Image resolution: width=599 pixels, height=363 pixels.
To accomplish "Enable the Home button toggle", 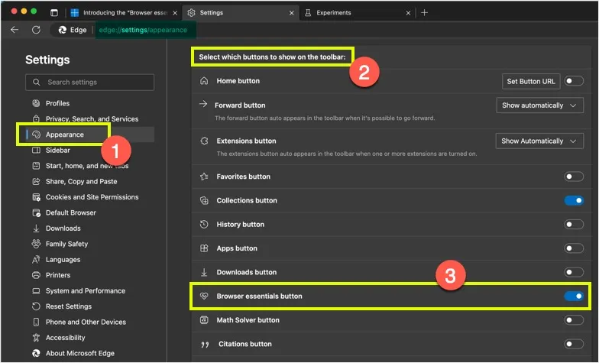I will pyautogui.click(x=574, y=81).
